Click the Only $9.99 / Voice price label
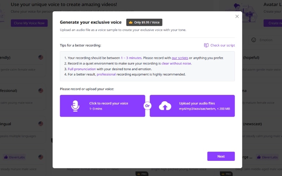 (147, 23)
